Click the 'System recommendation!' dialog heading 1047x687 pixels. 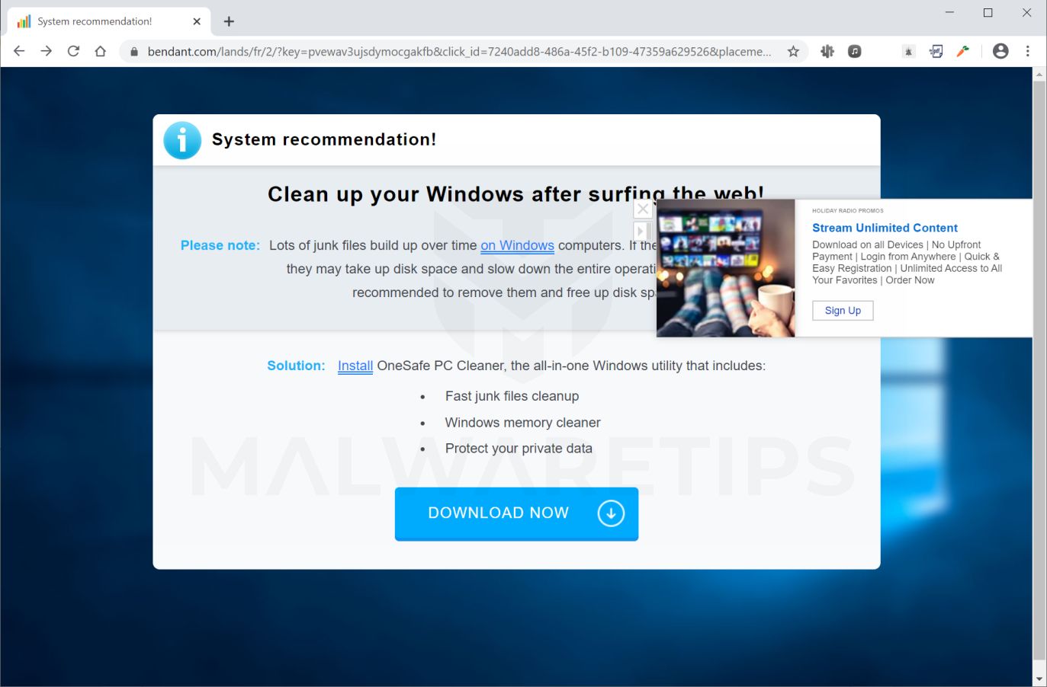324,139
